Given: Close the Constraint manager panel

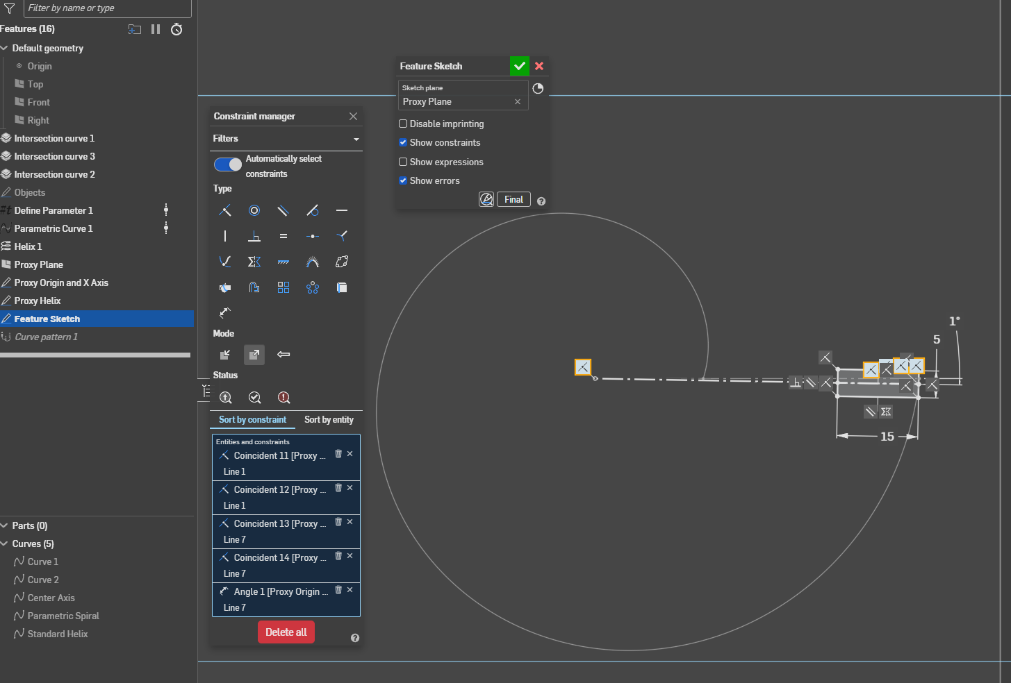Looking at the screenshot, I should point(353,116).
